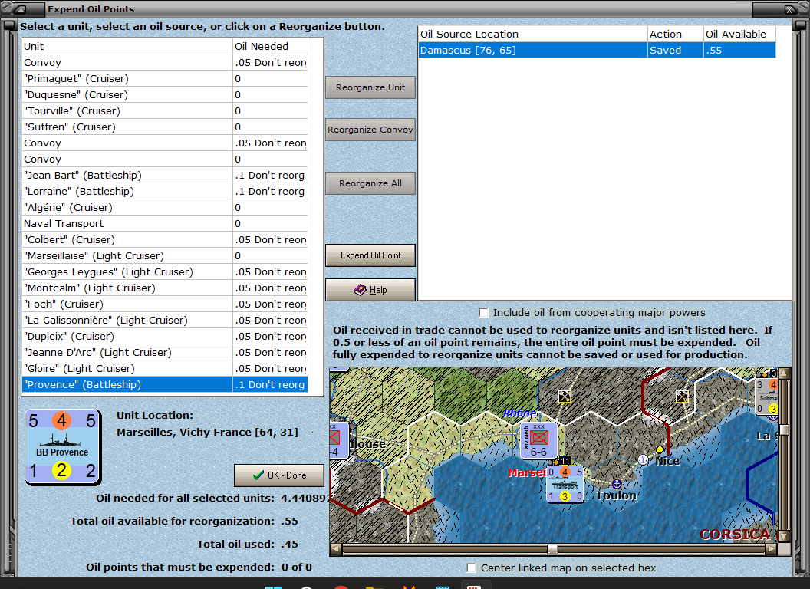810x589 pixels.
Task: Select the "Lorraine" (Battleship) row
Action: tap(165, 191)
